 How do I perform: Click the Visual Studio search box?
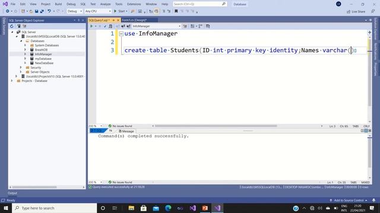(200, 4)
